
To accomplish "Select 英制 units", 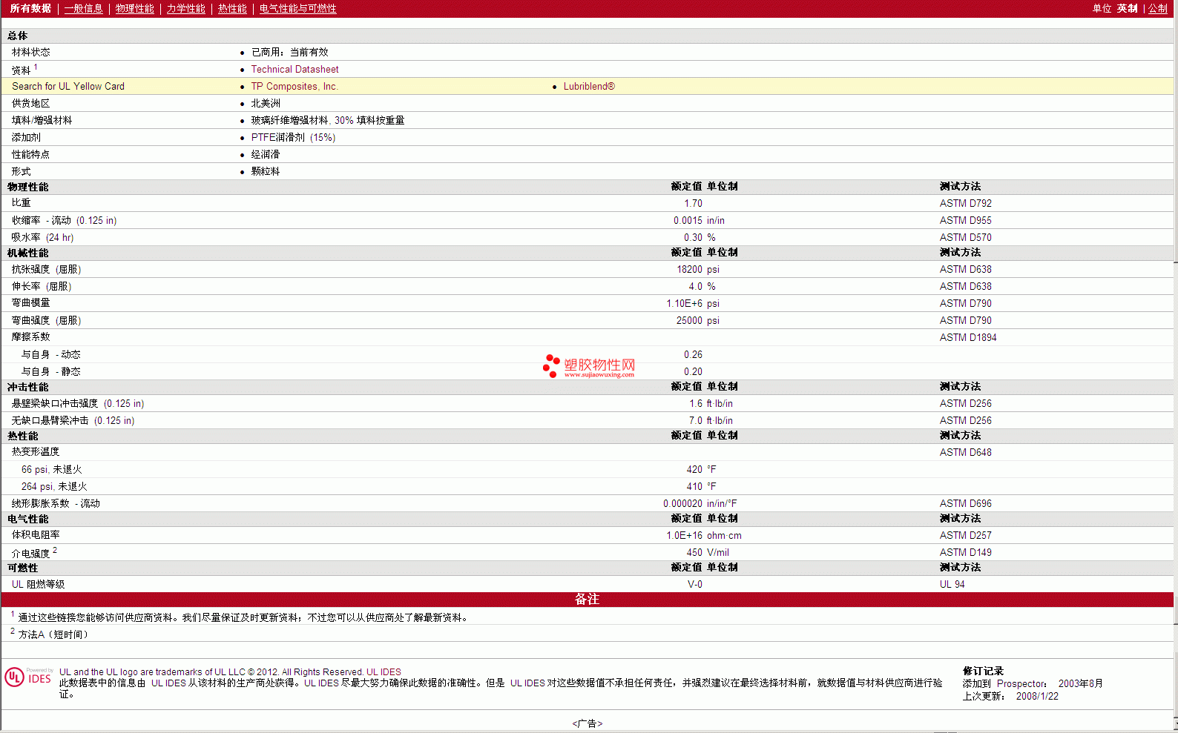I will pos(1128,8).
